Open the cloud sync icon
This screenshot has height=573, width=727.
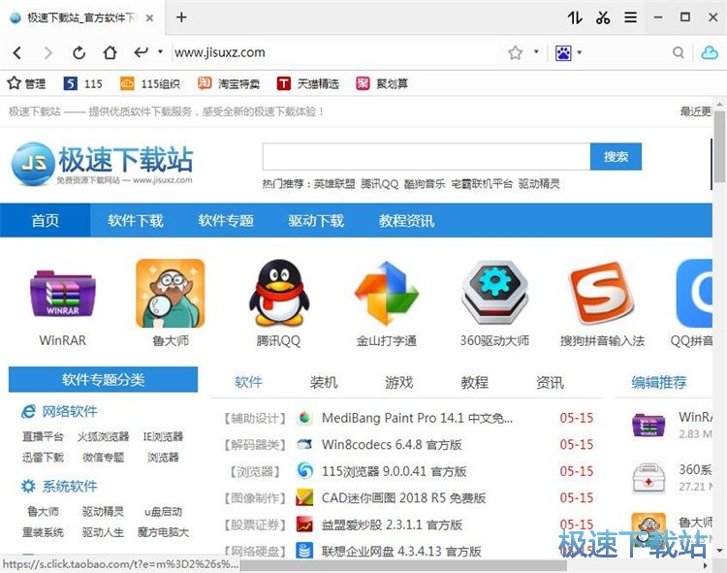(710, 52)
